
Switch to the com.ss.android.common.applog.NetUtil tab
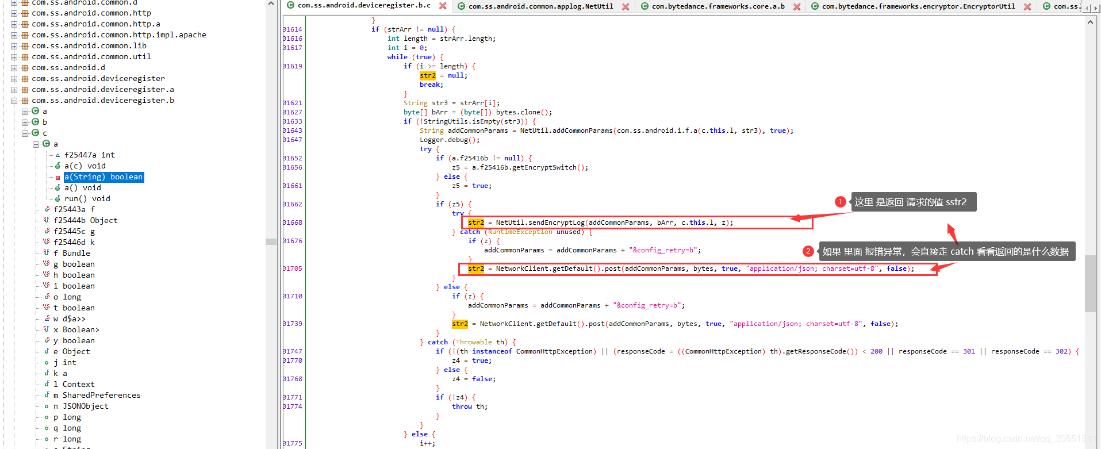540,6
